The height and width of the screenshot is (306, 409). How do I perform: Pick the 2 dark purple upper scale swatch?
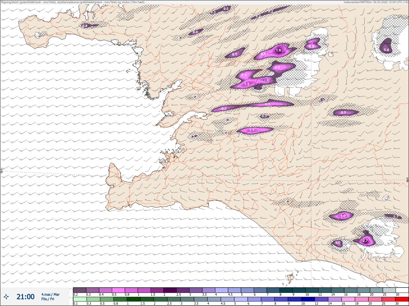coord(170,290)
